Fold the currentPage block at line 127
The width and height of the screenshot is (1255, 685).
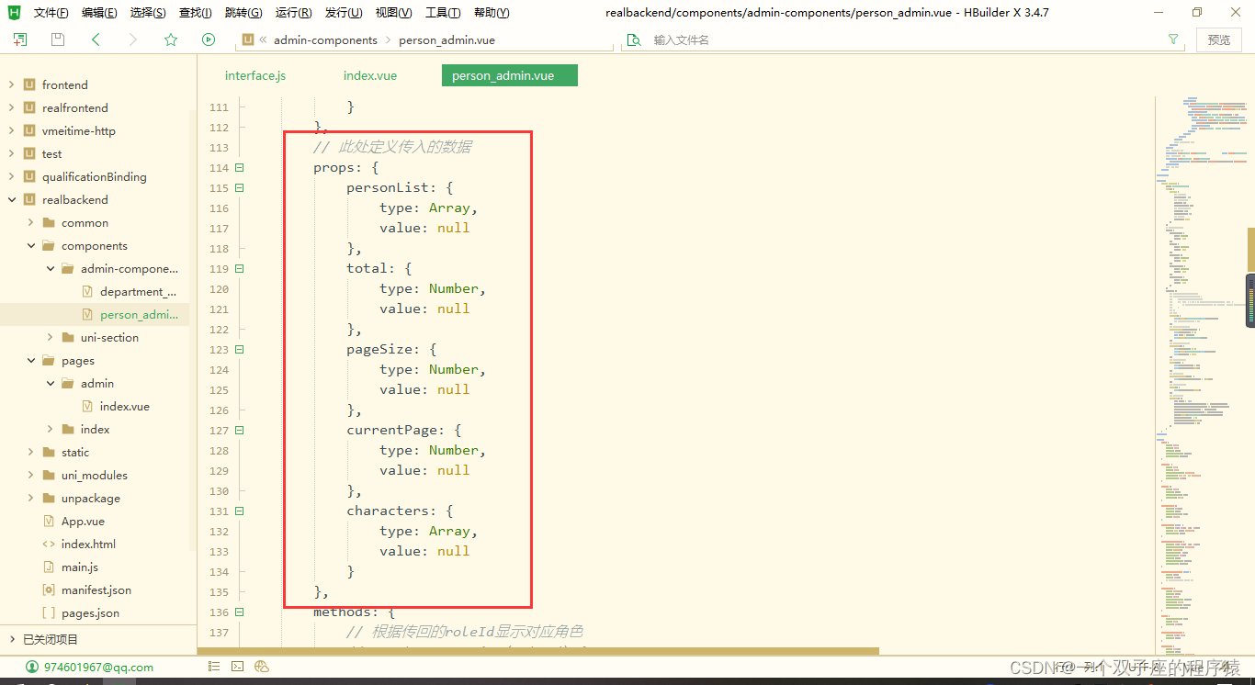(x=240, y=431)
